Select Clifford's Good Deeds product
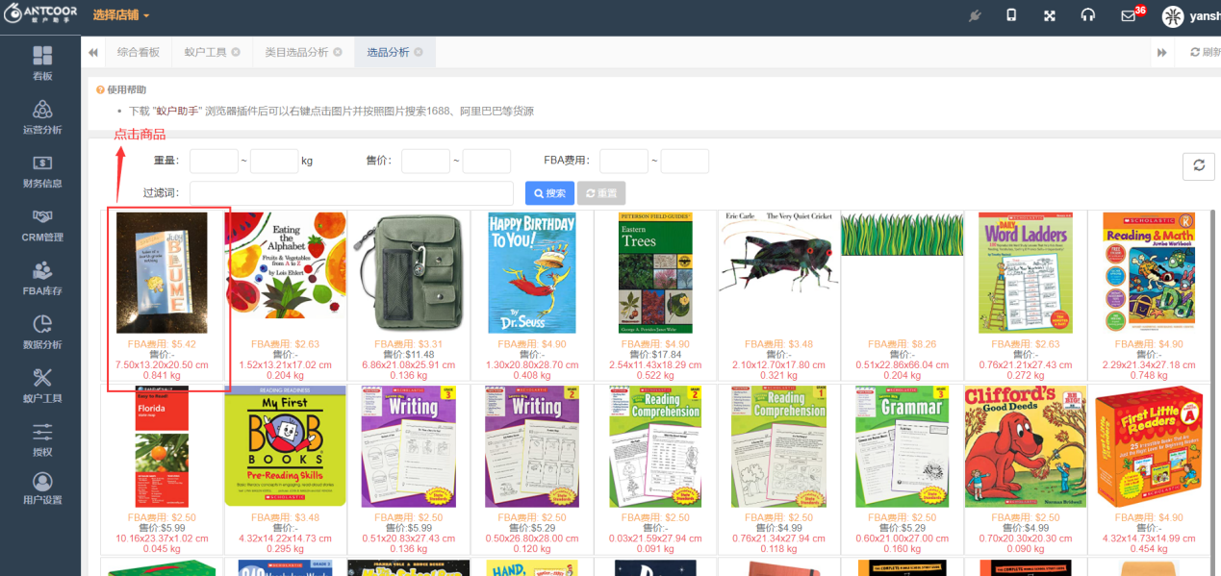This screenshot has height=576, width=1221. (x=1025, y=447)
